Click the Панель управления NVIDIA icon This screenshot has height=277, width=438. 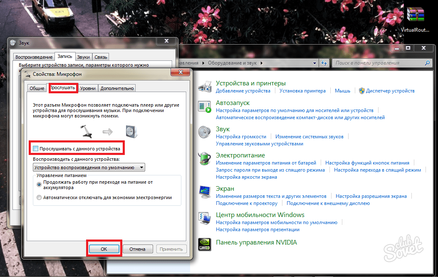click(205, 244)
